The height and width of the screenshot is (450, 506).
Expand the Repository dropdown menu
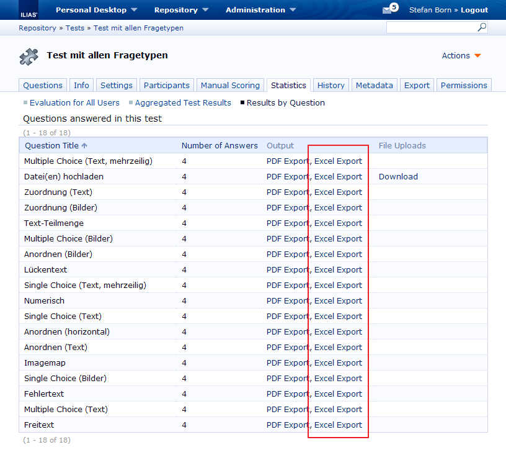click(181, 10)
